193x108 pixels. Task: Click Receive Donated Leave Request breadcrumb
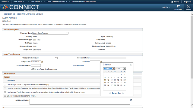pyautogui.click(x=84, y=1)
